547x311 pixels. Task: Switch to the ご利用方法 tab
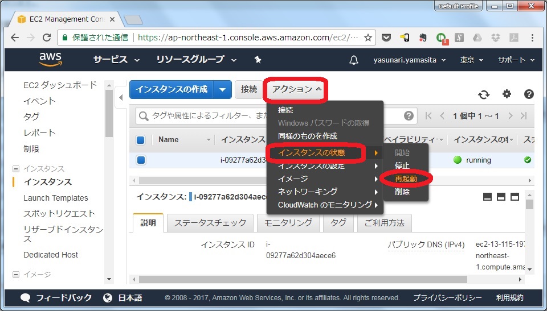385,223
